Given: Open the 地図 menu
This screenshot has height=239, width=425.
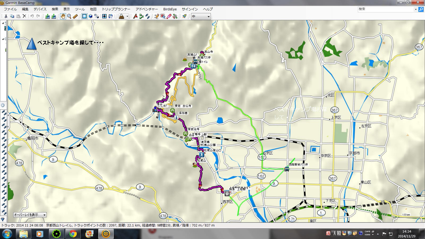Looking at the screenshot, I should 93,9.
